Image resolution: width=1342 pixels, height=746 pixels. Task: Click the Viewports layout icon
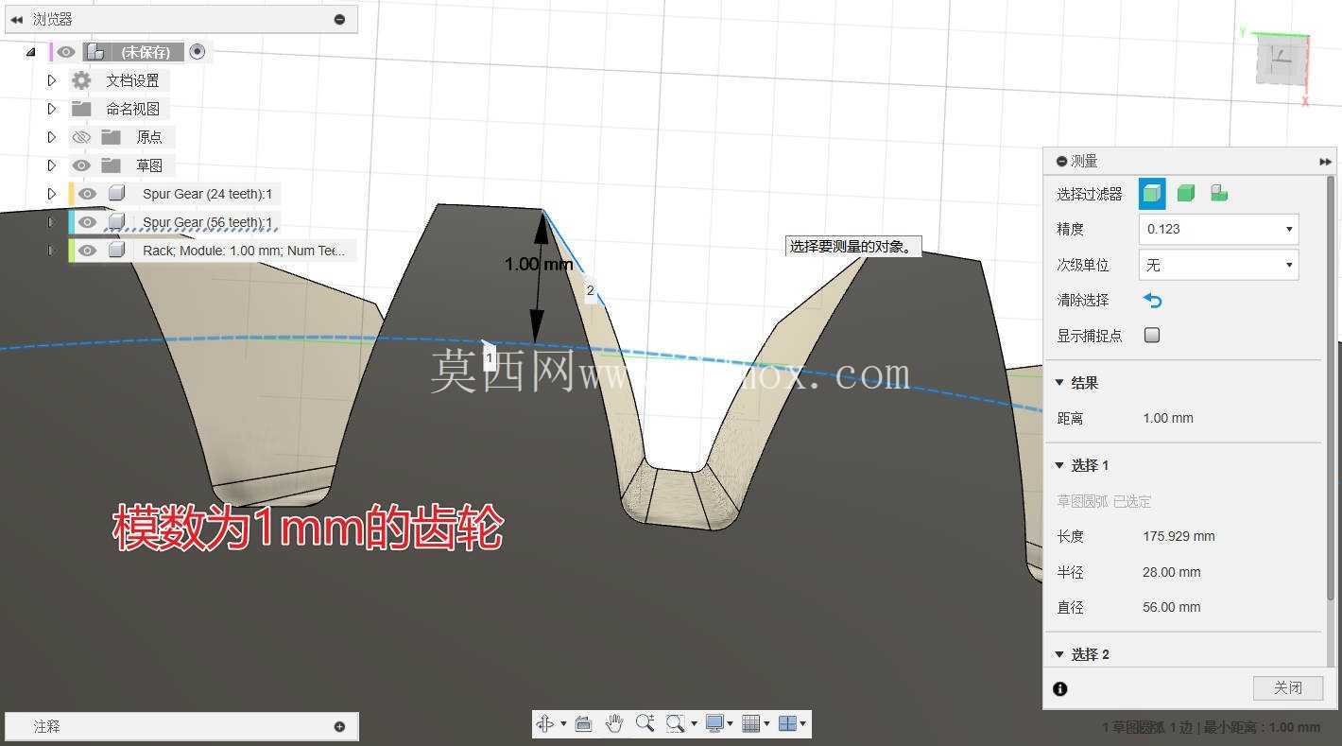coord(787,723)
